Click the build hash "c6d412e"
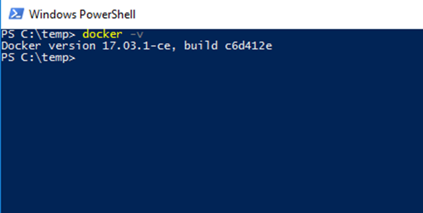 pos(248,46)
